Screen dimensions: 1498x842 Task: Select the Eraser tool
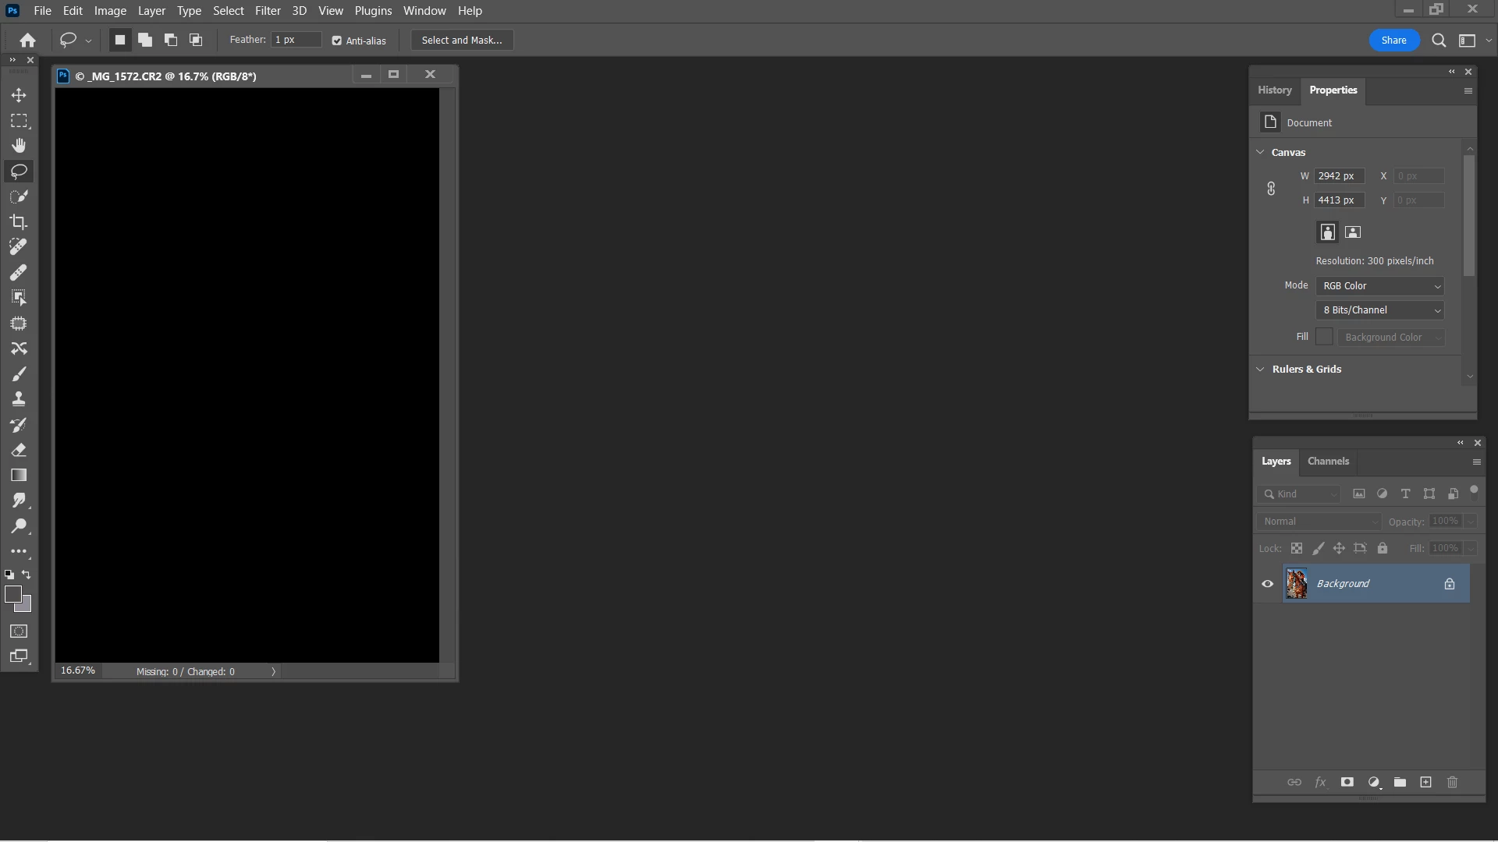click(x=19, y=450)
